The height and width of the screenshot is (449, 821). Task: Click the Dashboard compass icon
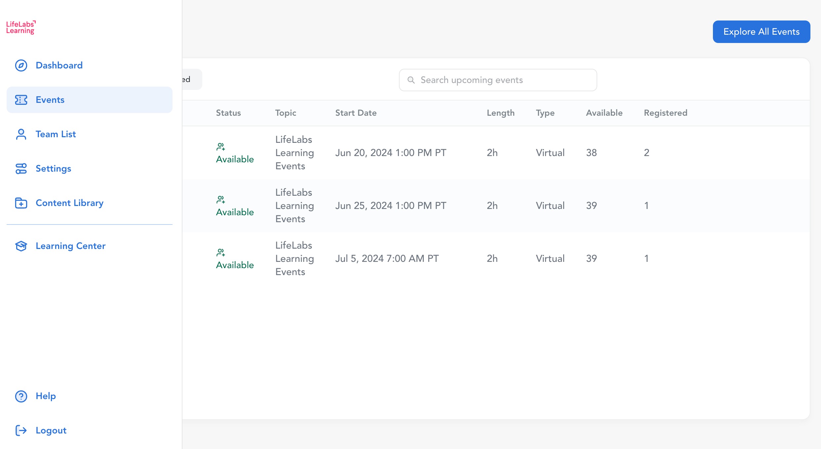point(21,65)
